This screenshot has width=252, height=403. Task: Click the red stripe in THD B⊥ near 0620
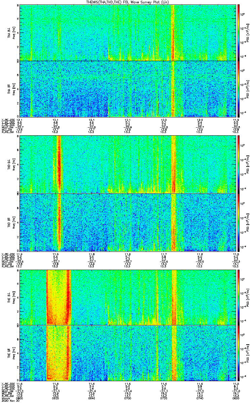59,164
